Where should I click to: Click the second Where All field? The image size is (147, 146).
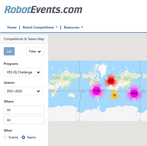pyautogui.click(x=24, y=120)
